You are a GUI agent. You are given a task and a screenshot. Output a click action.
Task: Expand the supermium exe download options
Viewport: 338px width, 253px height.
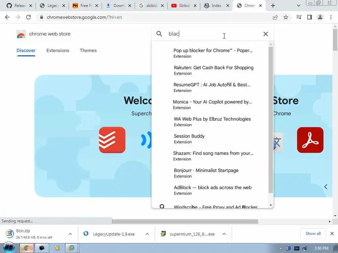[x=224, y=234]
